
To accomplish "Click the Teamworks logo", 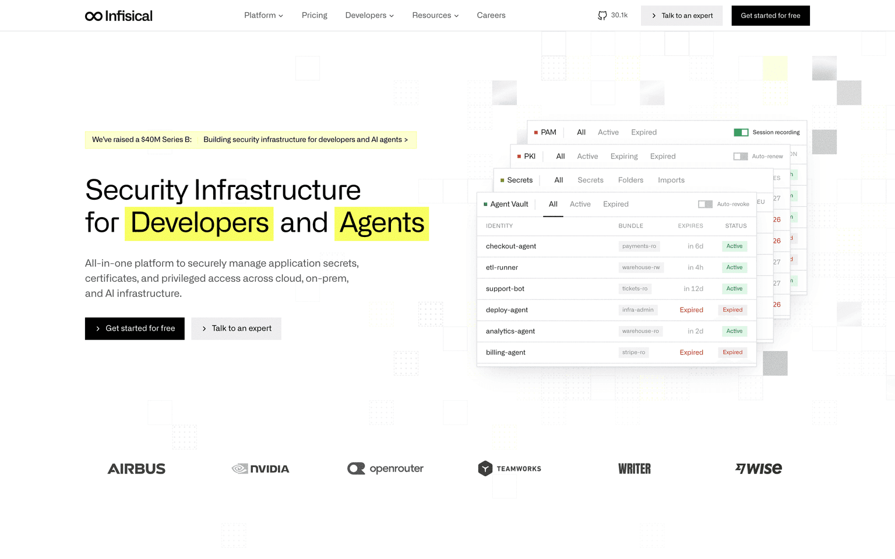I will (x=509, y=469).
